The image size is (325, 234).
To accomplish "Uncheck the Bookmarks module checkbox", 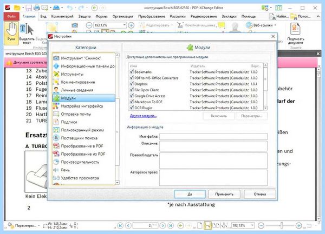I will click(x=132, y=72).
